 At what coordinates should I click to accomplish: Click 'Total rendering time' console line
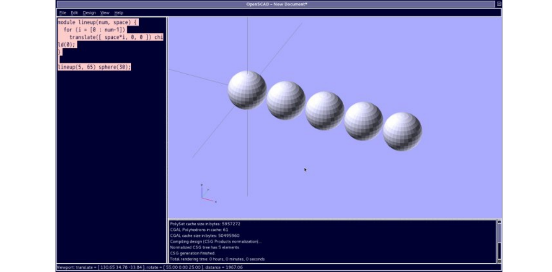[217, 259]
